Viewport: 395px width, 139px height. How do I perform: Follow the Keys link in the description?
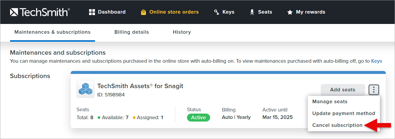(x=376, y=61)
